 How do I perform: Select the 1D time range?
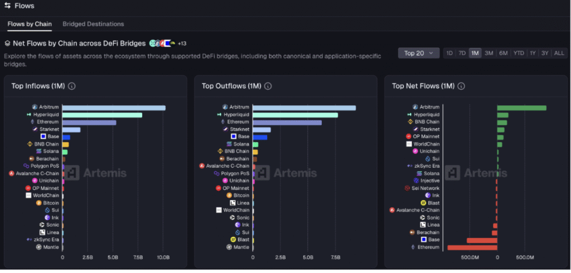[449, 53]
